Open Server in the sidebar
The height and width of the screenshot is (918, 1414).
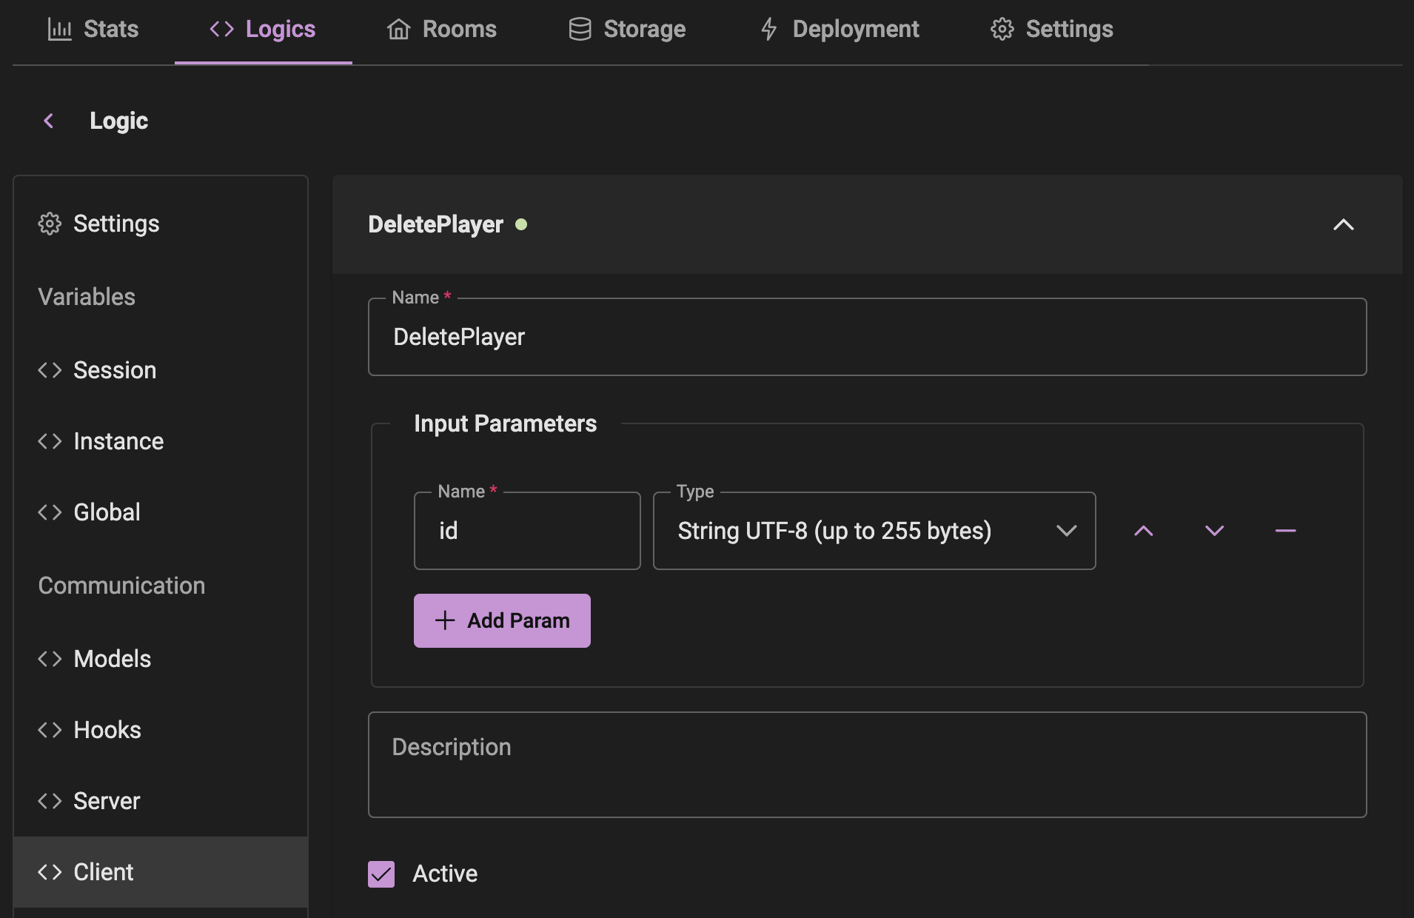161,801
